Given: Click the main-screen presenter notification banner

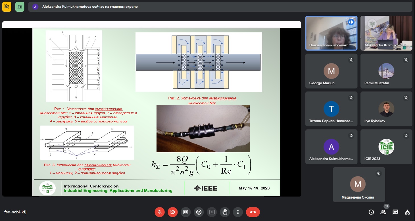Looking at the screenshot, I should coord(90,7).
